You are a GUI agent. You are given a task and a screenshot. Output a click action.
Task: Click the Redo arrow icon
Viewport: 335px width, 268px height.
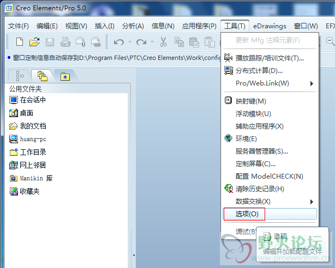(x=141, y=42)
